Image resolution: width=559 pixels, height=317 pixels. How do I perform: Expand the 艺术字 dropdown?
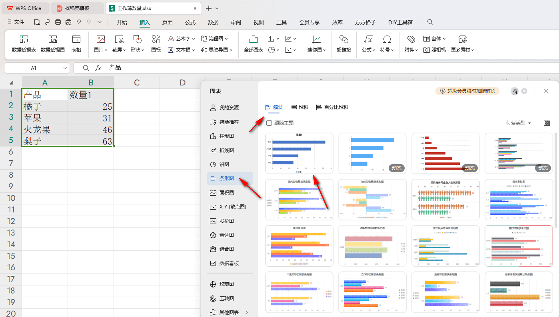click(x=194, y=39)
